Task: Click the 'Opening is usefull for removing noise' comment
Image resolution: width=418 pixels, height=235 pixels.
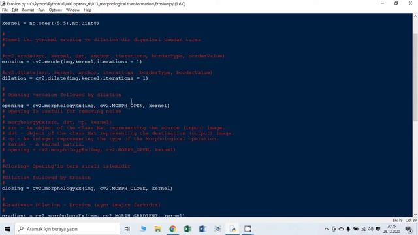Action: pos(61,112)
